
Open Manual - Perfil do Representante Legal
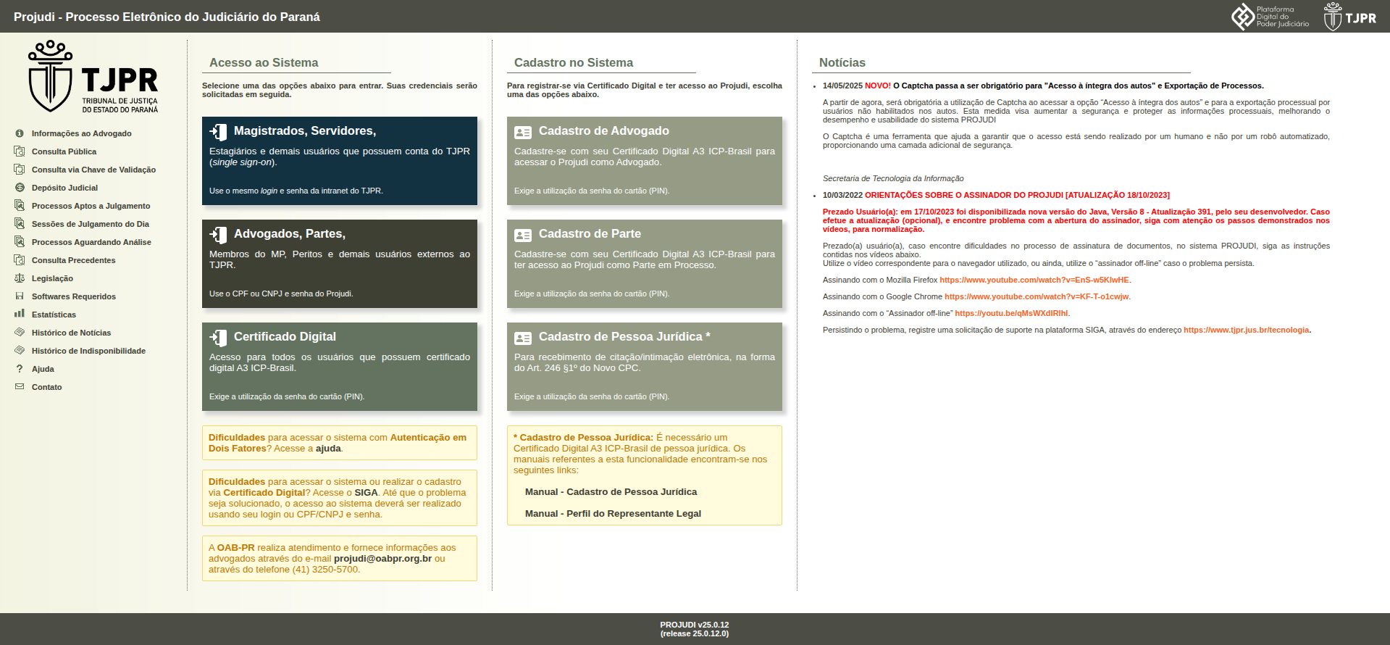[x=613, y=514]
